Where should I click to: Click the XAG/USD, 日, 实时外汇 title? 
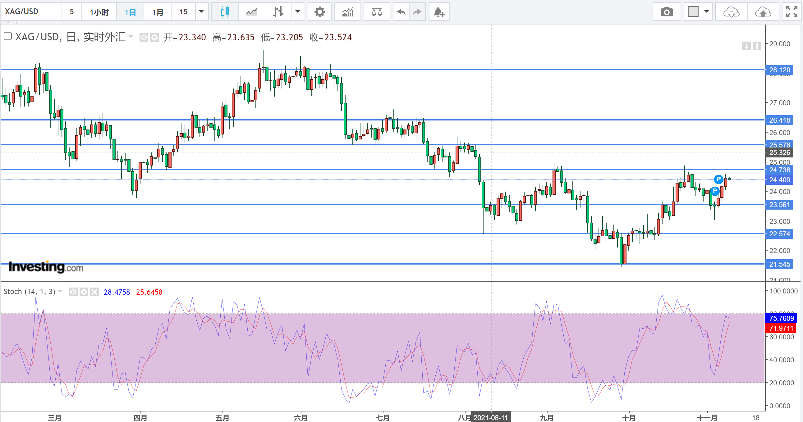tap(71, 37)
